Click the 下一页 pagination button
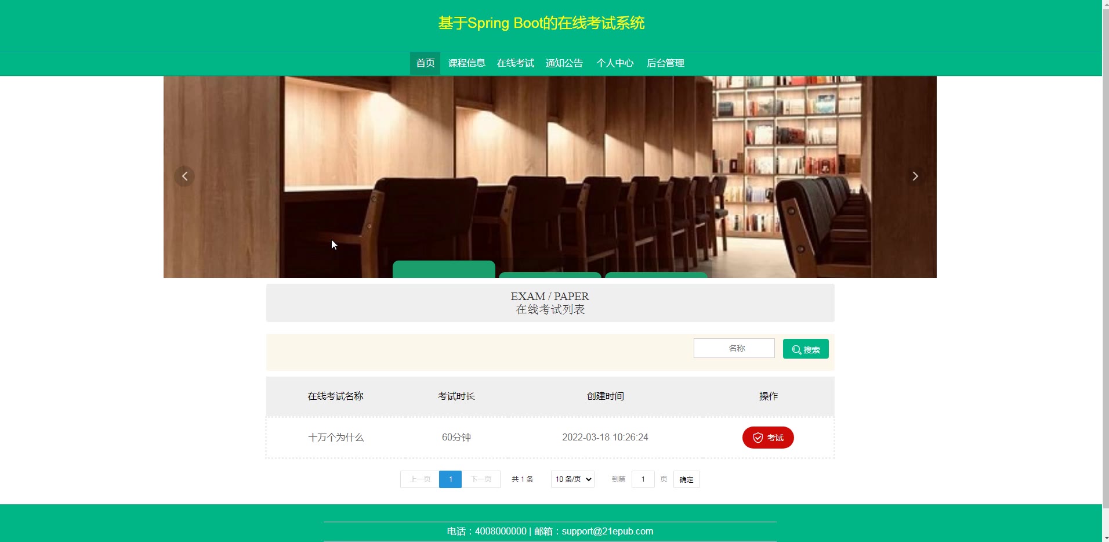Image resolution: width=1109 pixels, height=542 pixels. (x=481, y=479)
